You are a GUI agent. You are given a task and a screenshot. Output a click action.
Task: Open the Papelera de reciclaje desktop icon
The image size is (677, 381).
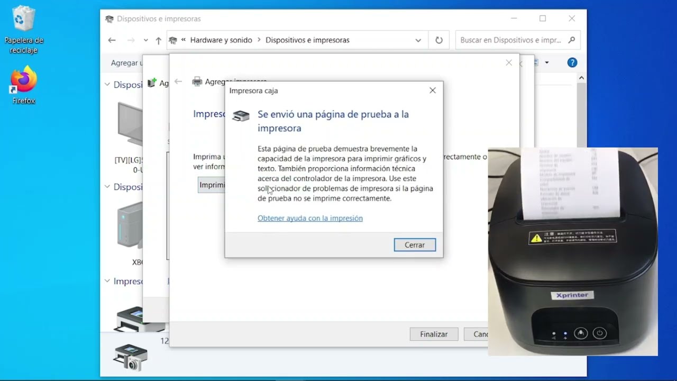[x=24, y=29]
